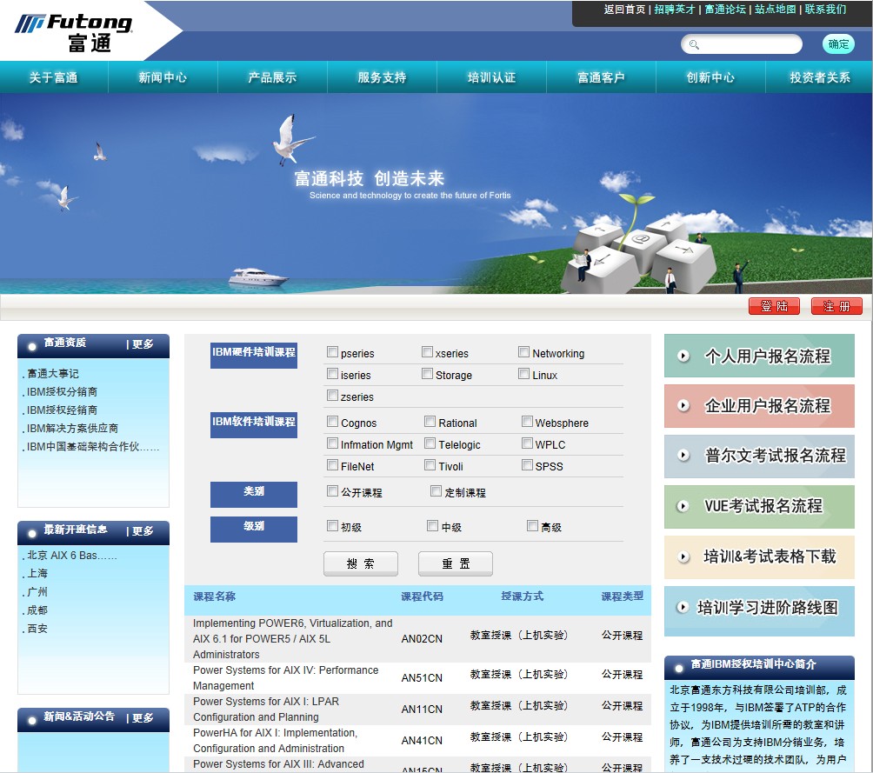Click arrow icon beside 企业用户报名流程
The width and height of the screenshot is (873, 773).
683,405
